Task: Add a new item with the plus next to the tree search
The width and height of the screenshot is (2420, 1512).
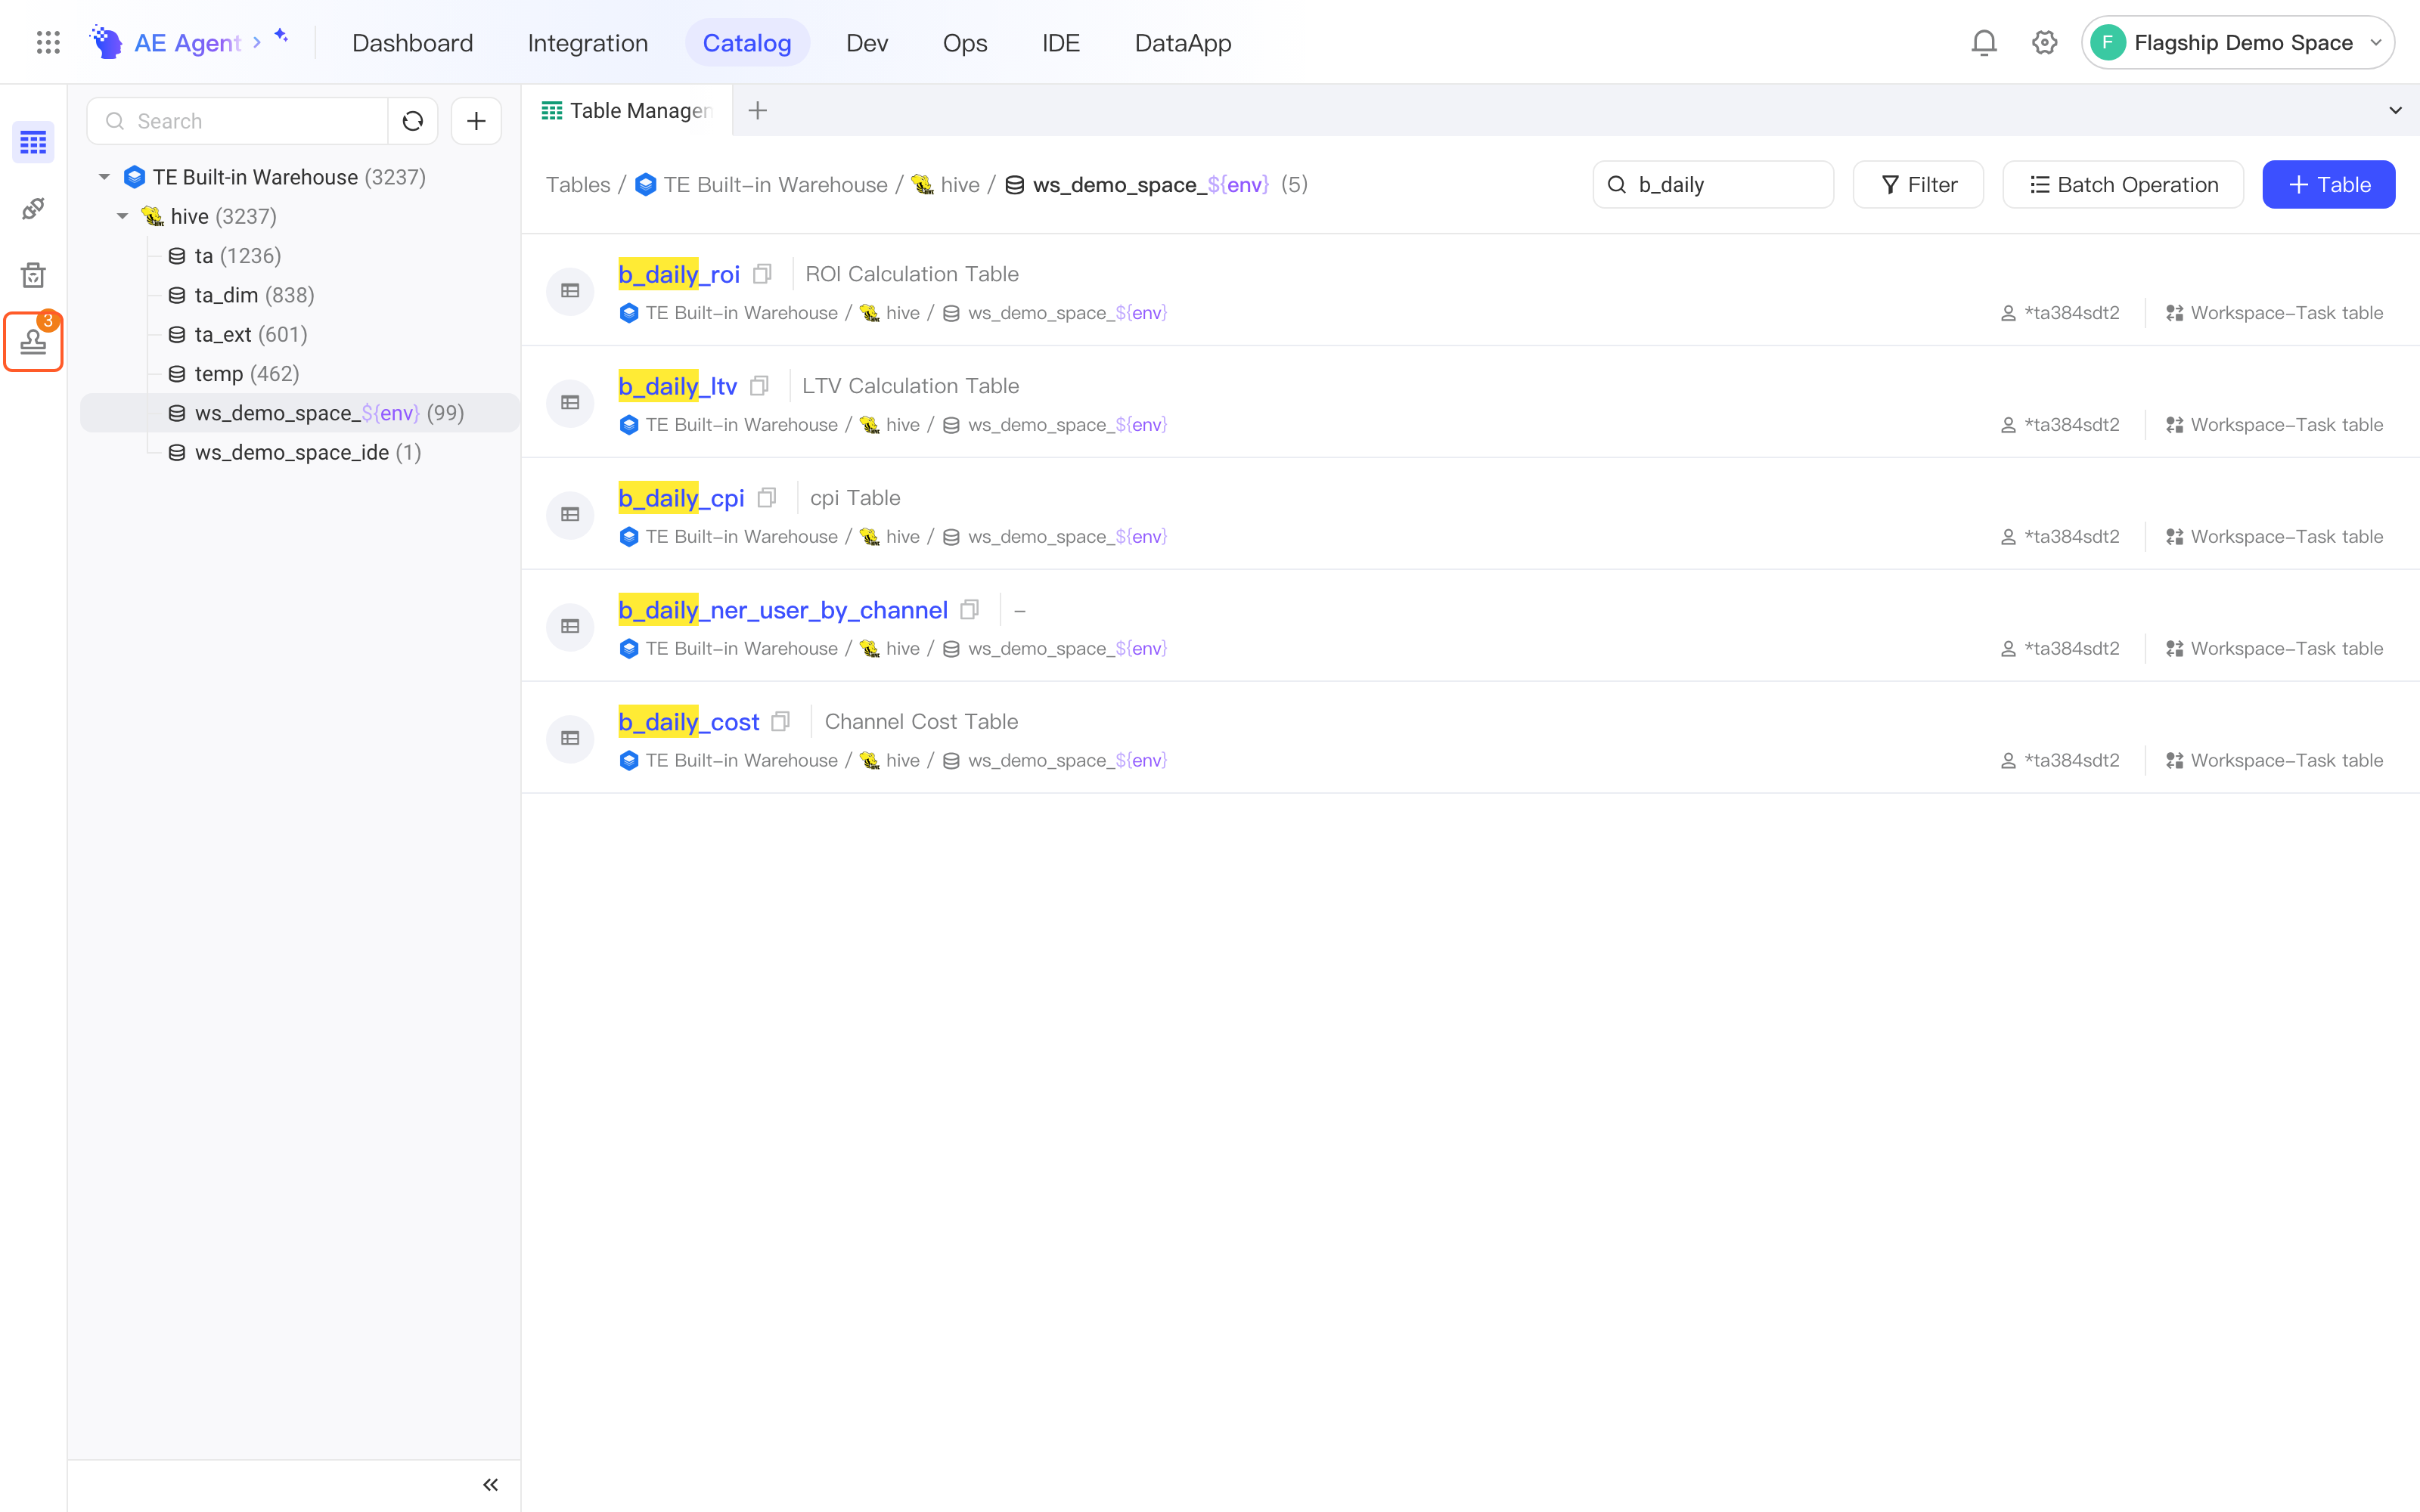Action: pos(476,121)
